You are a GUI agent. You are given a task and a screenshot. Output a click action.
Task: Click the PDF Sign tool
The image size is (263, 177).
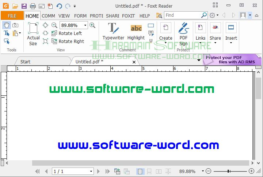(183, 34)
